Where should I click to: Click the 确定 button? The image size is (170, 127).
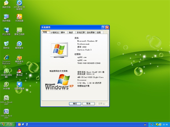(75, 104)
